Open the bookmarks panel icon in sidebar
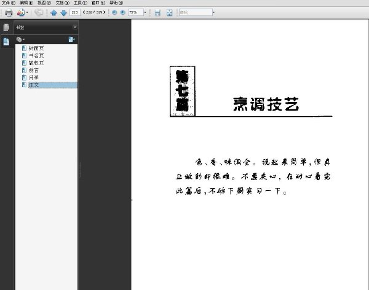Viewport: 369px width, 290px height. 6,42
